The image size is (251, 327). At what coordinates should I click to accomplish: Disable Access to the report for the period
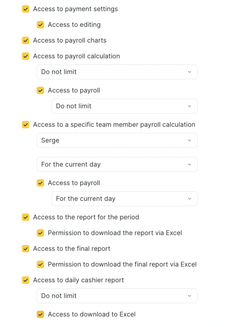26,217
